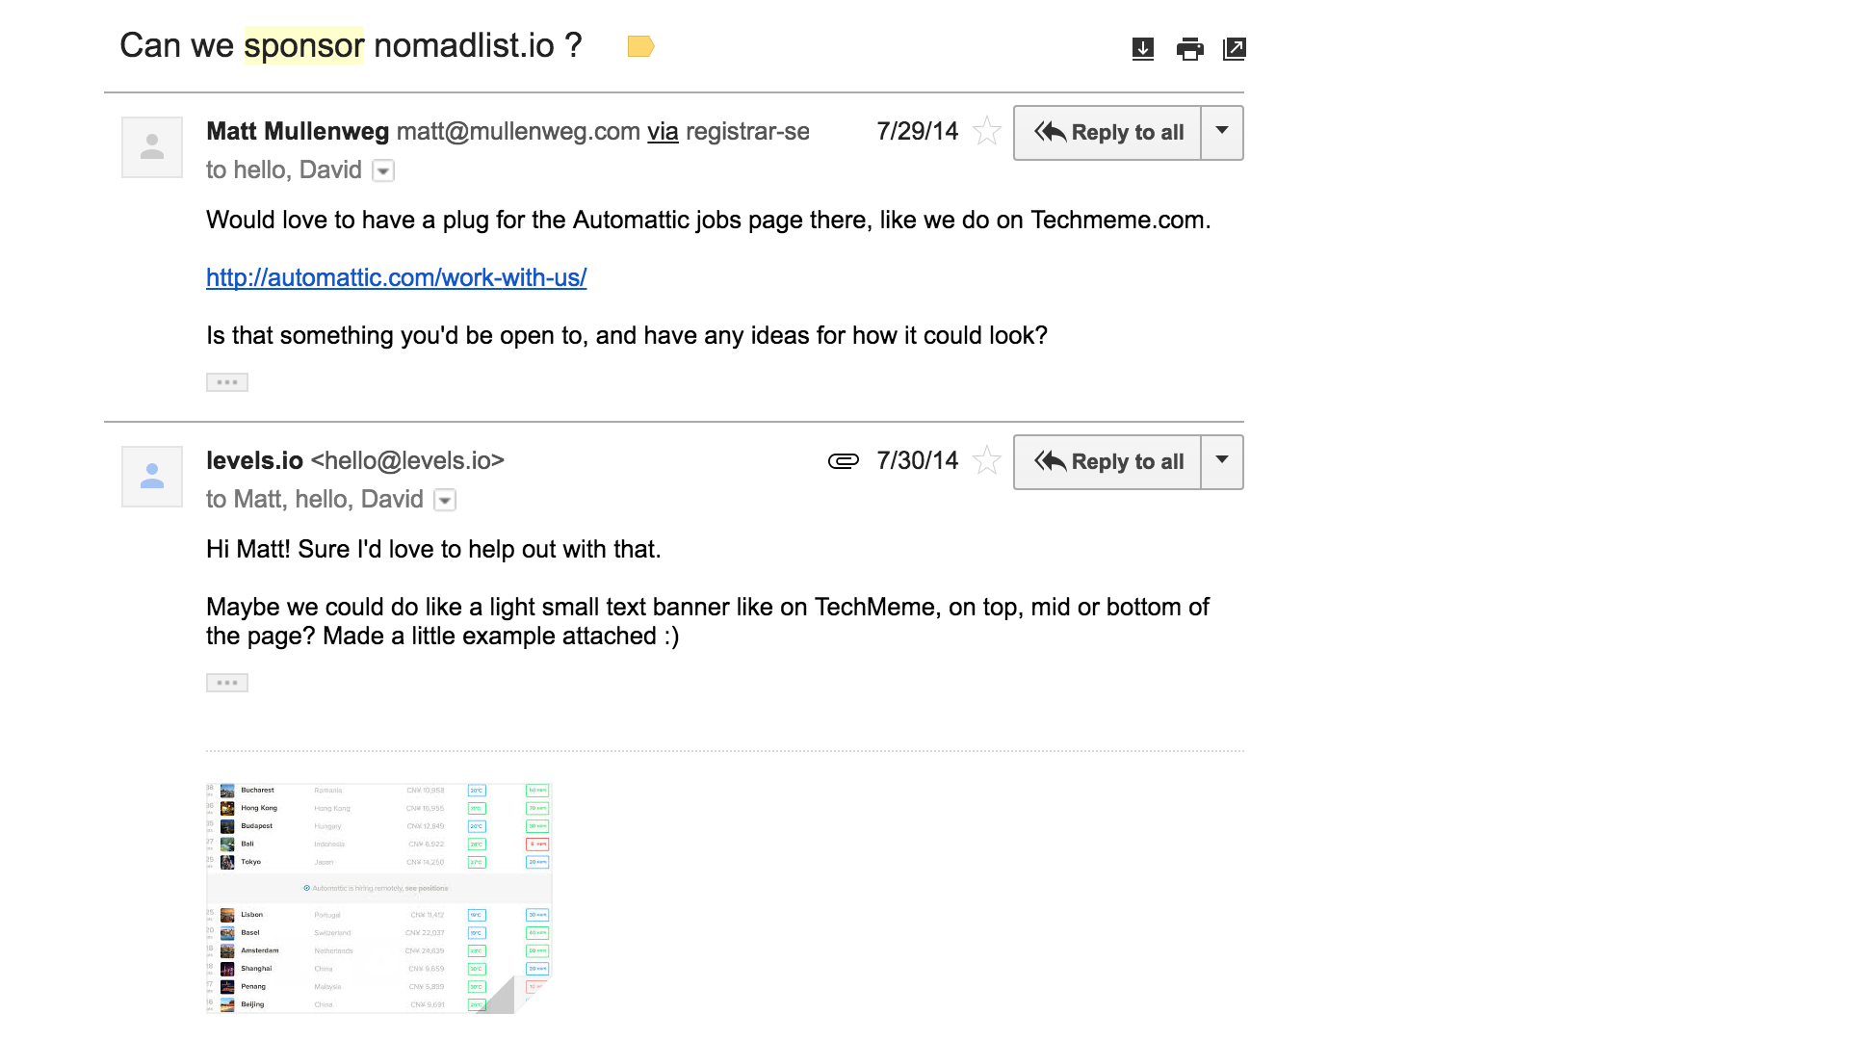Viewport: 1849px width, 1040px height.
Task: Open more options next to levels.io Reply to all
Action: click(1222, 461)
